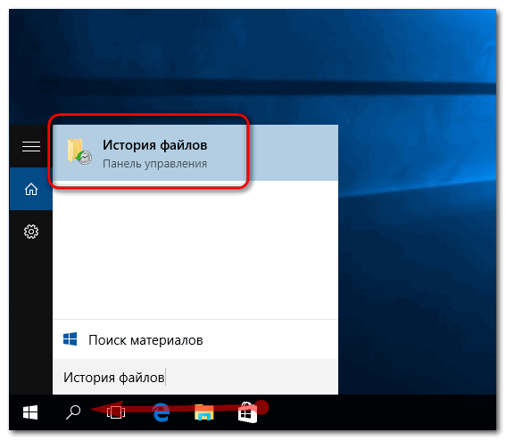Click the empty white search results area
Viewport: 506px width, 440px height.
coord(195,249)
